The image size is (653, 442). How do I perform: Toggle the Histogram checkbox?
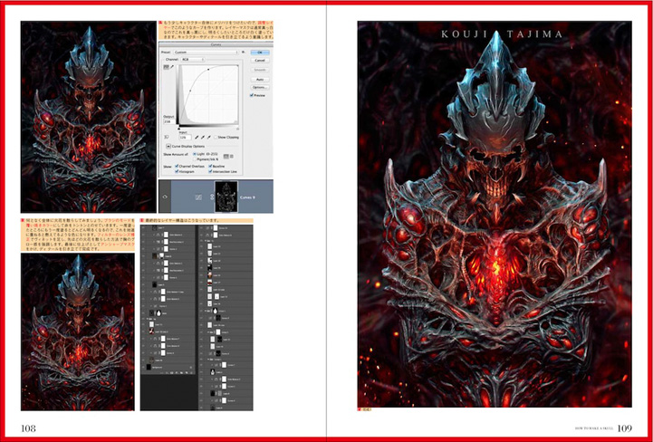[177, 171]
